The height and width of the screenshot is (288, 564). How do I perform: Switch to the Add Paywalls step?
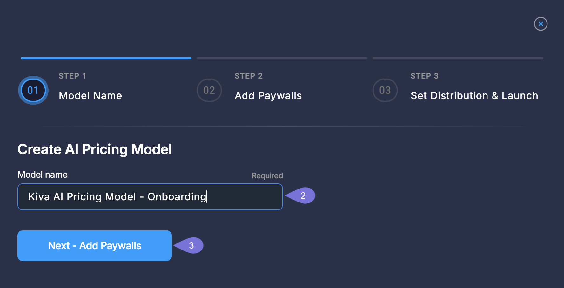point(268,95)
